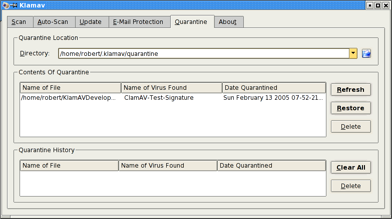Screen dimensions: 392x219
Task: Sort history by Name of Virus Found header
Action: point(168,166)
